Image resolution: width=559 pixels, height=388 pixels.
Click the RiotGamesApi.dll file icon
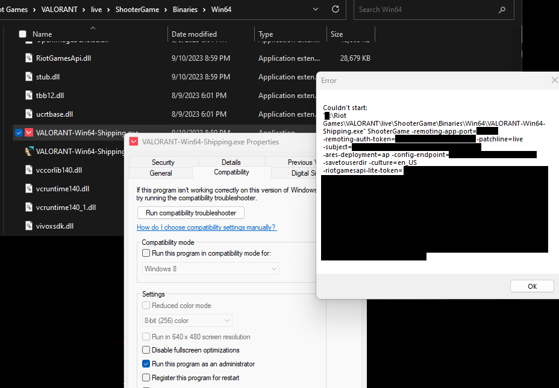[x=29, y=58]
